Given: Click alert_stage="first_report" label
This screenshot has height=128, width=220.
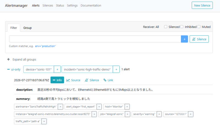Looking at the screenshot, I should tap(81, 107).
